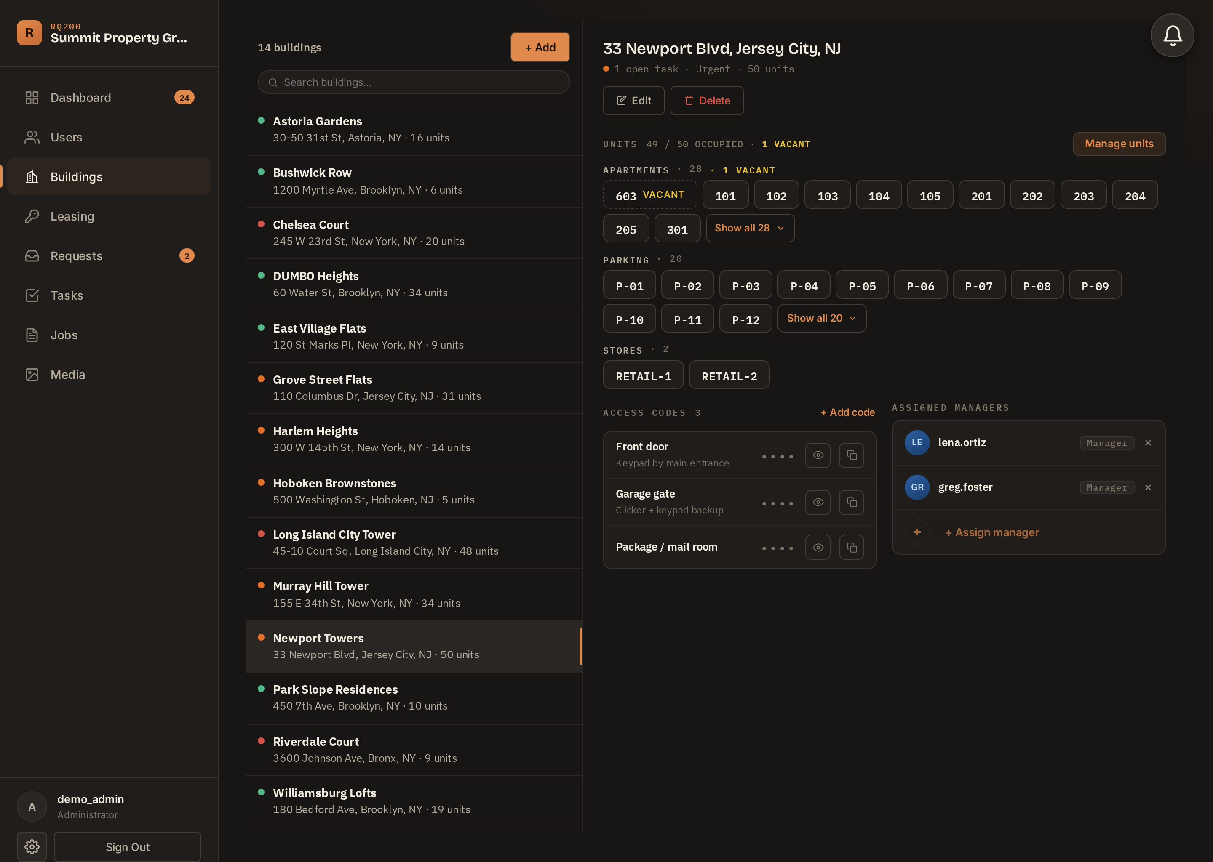Click the Leasing key icon
The width and height of the screenshot is (1213, 862).
click(32, 217)
